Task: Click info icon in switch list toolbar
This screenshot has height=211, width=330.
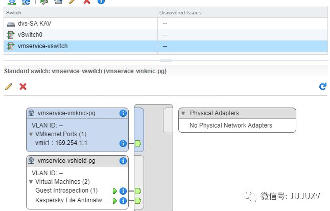Action: pyautogui.click(x=101, y=1)
